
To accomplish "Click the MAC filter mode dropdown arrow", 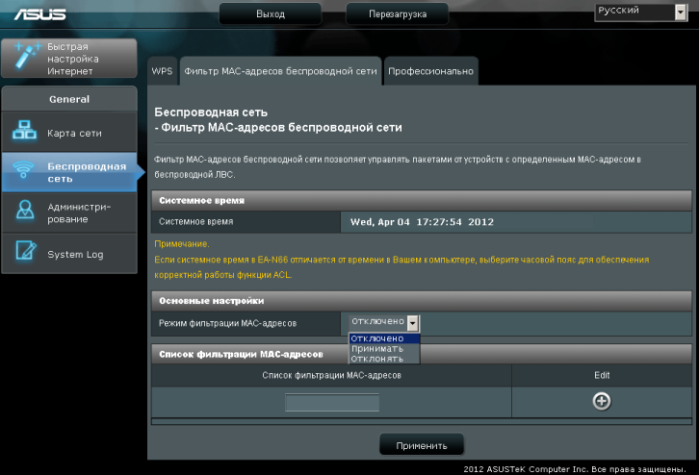I will [413, 323].
